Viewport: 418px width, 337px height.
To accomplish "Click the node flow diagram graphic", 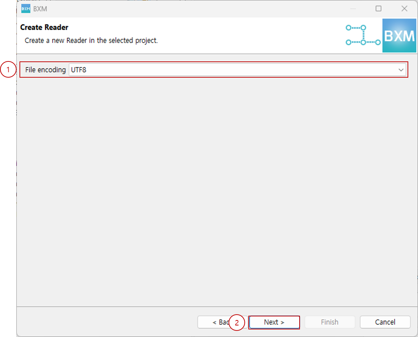I will [x=362, y=35].
